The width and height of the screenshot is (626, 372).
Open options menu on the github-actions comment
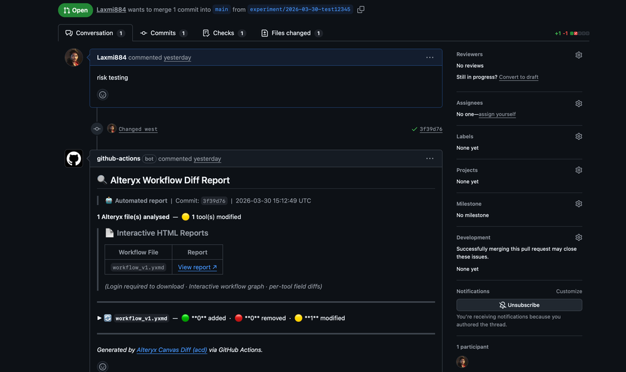coord(430,159)
